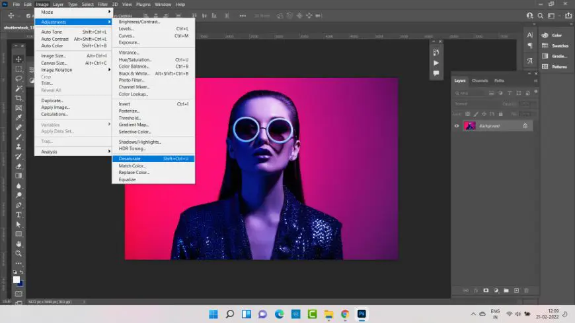Switch to the Channels tab

click(x=480, y=80)
